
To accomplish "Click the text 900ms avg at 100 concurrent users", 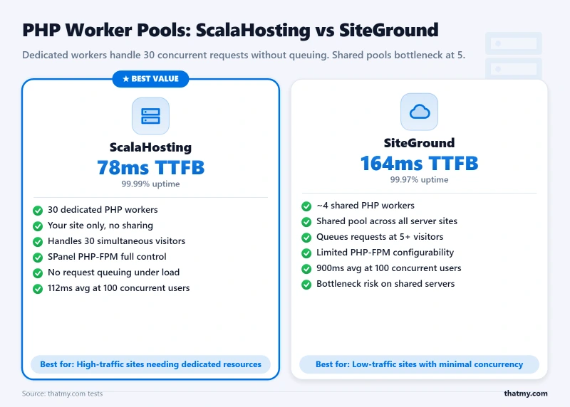I will click(x=388, y=268).
